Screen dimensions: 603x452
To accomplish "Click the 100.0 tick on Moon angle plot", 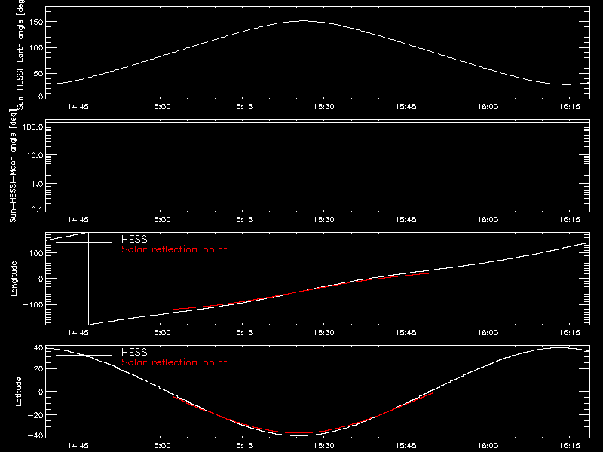I will [32, 127].
